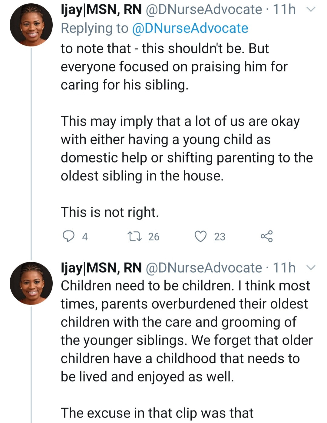Open @DNurseAdvocate handle in first tweet header
The height and width of the screenshot is (423, 327).
point(204,10)
